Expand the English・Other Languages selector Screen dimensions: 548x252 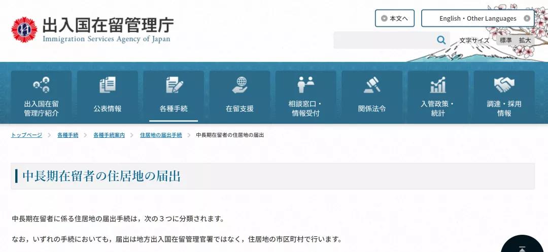(x=477, y=18)
